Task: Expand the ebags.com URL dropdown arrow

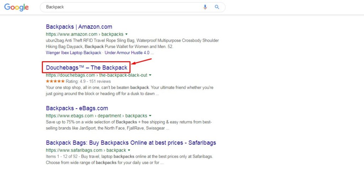Action: [x=150, y=116]
